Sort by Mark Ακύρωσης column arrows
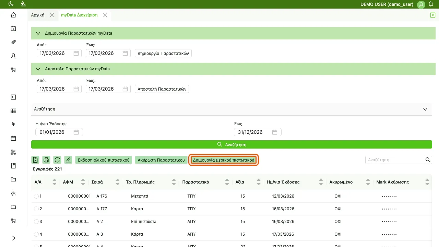The image size is (439, 247). pyautogui.click(x=427, y=182)
